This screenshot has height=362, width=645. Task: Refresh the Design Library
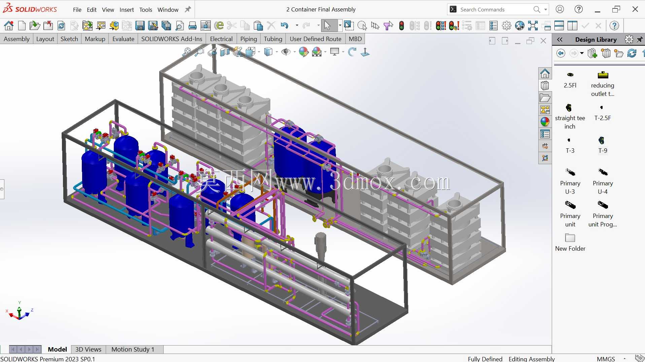(632, 53)
